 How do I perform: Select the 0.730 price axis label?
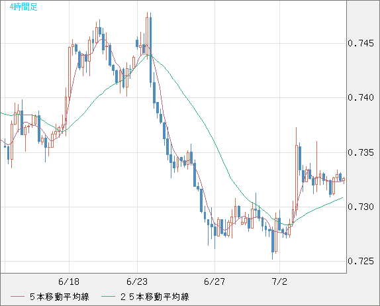pos(361,207)
